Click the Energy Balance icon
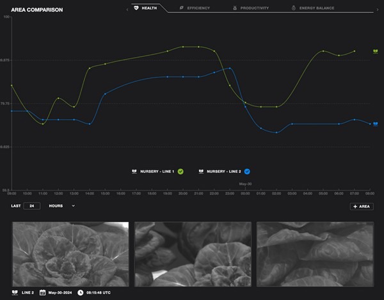This screenshot has height=300, width=384. [293, 8]
